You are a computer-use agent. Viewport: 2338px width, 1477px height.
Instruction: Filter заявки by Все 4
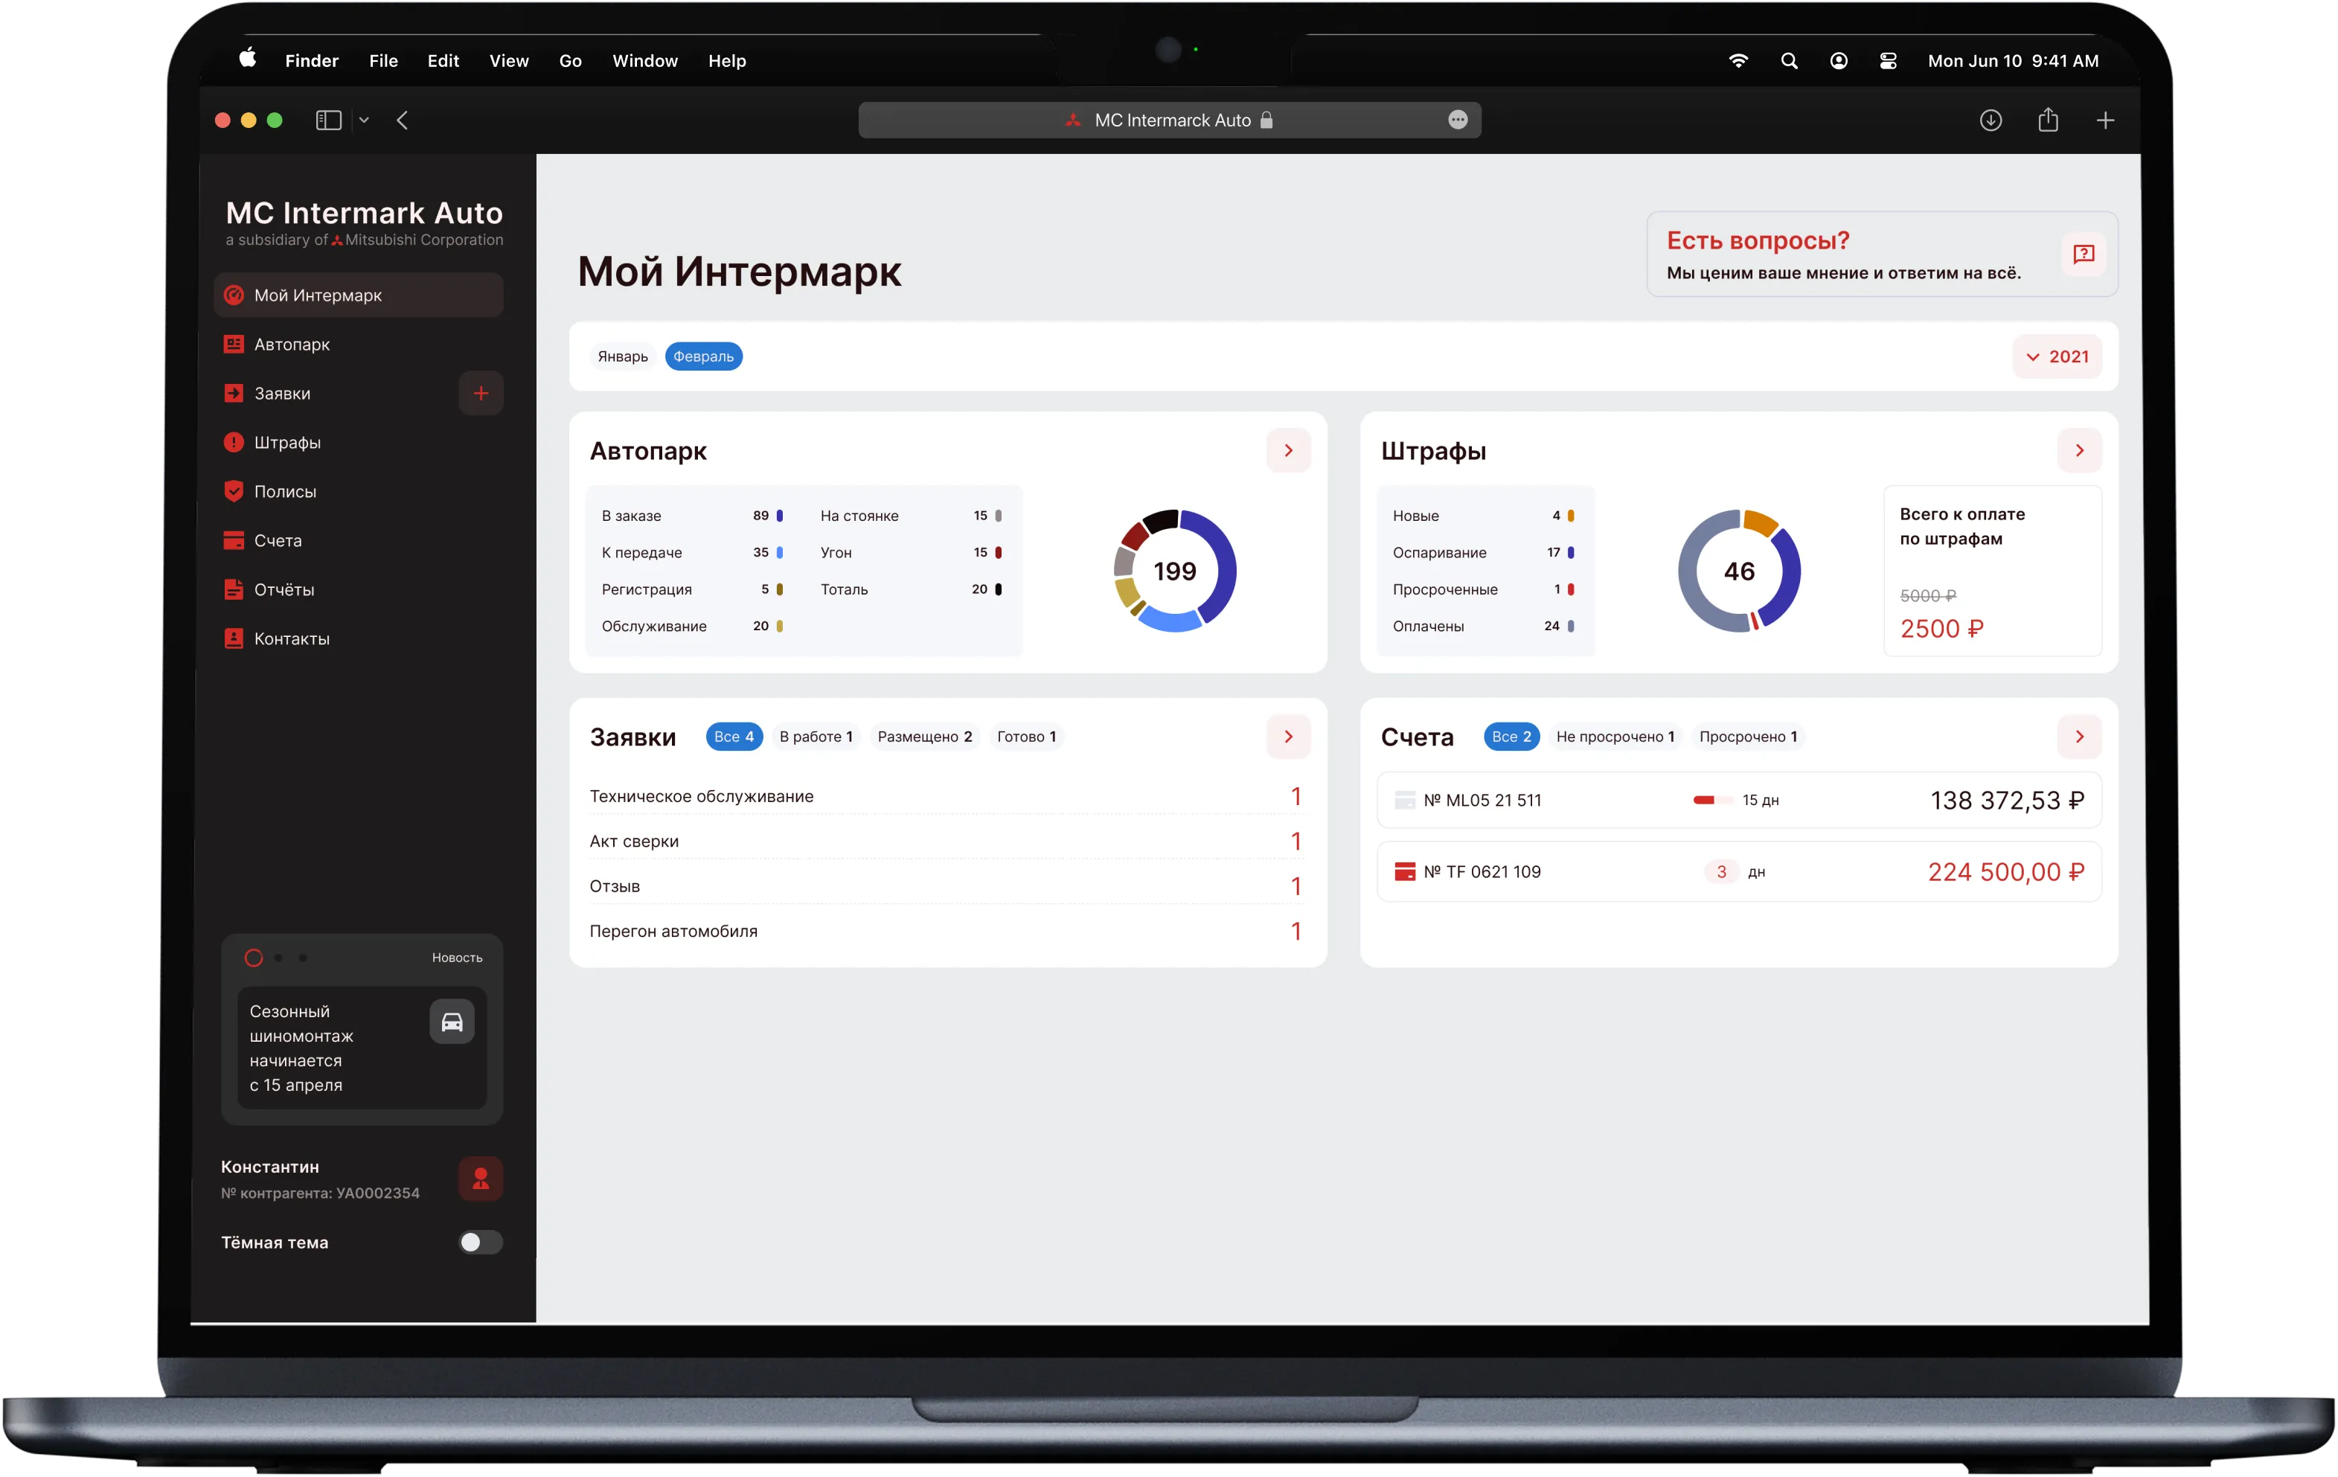[x=734, y=736]
